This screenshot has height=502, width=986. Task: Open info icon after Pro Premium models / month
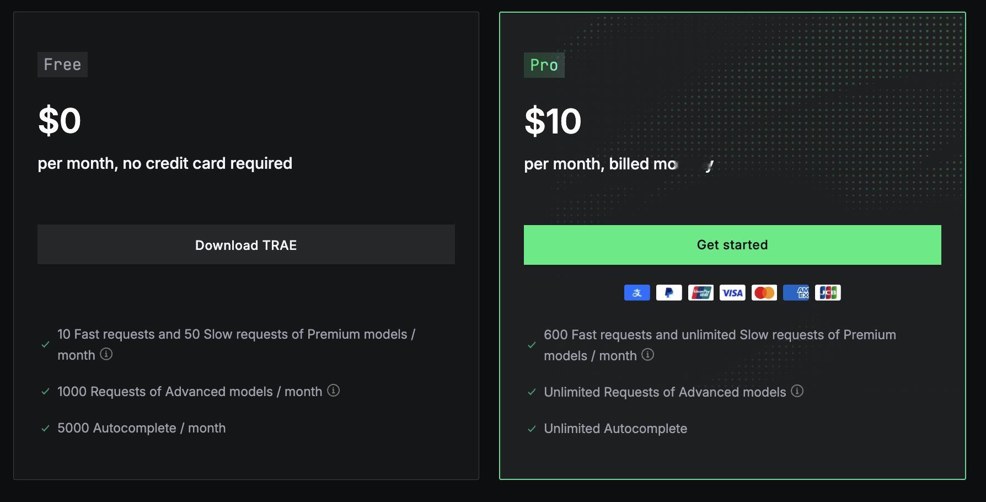(x=648, y=355)
